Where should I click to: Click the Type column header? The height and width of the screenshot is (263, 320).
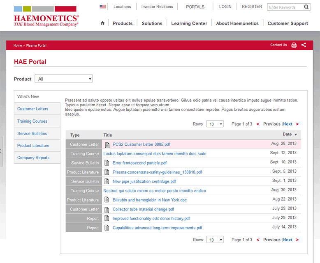point(75,135)
